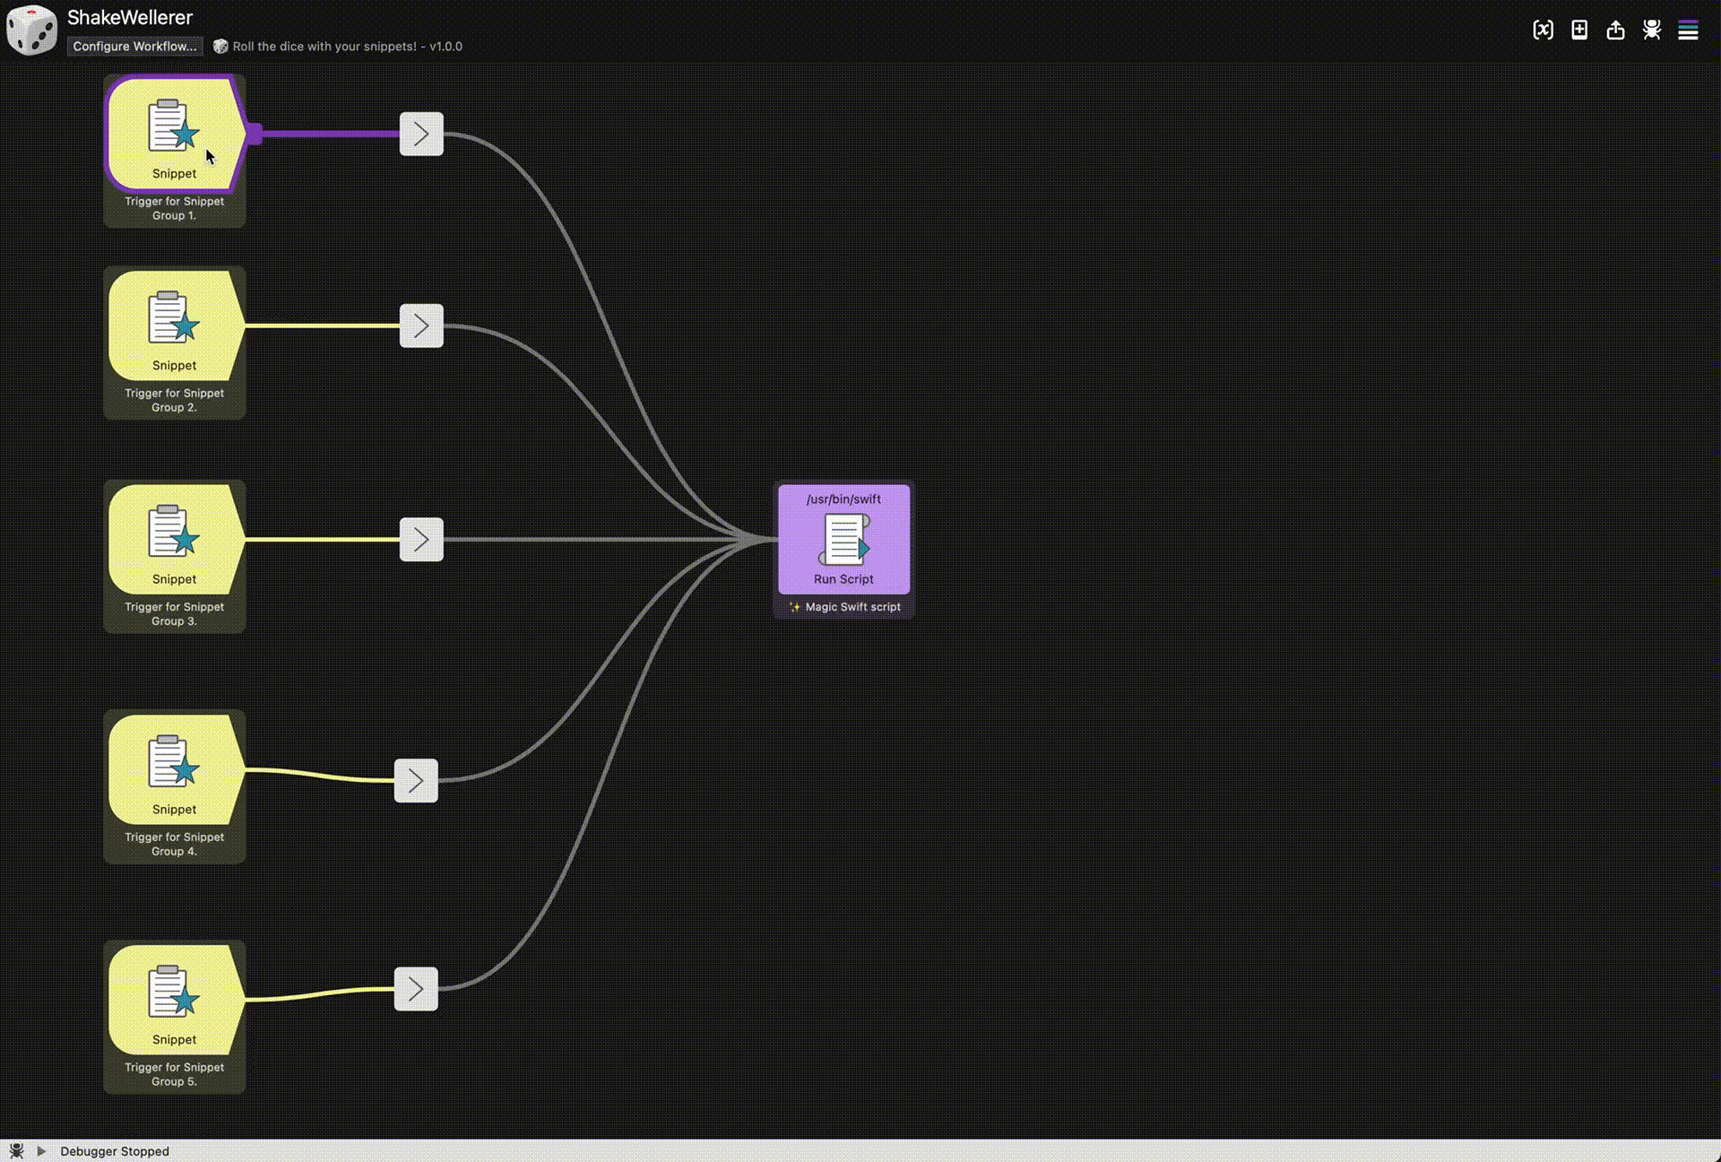This screenshot has height=1162, width=1721.
Task: Select junction arrow after Group 4 snippet
Action: [x=416, y=780]
